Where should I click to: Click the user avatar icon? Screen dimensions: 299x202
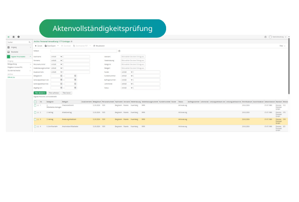click(x=270, y=37)
